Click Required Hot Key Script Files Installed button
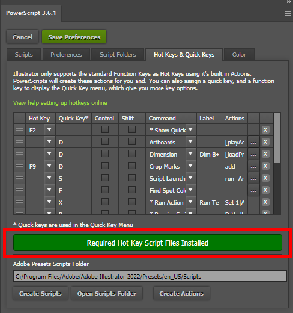This screenshot has height=313, width=293. 148,243
